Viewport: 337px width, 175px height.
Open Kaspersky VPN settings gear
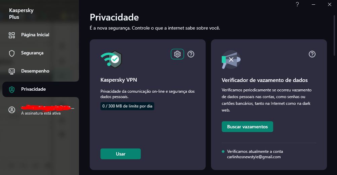point(177,54)
